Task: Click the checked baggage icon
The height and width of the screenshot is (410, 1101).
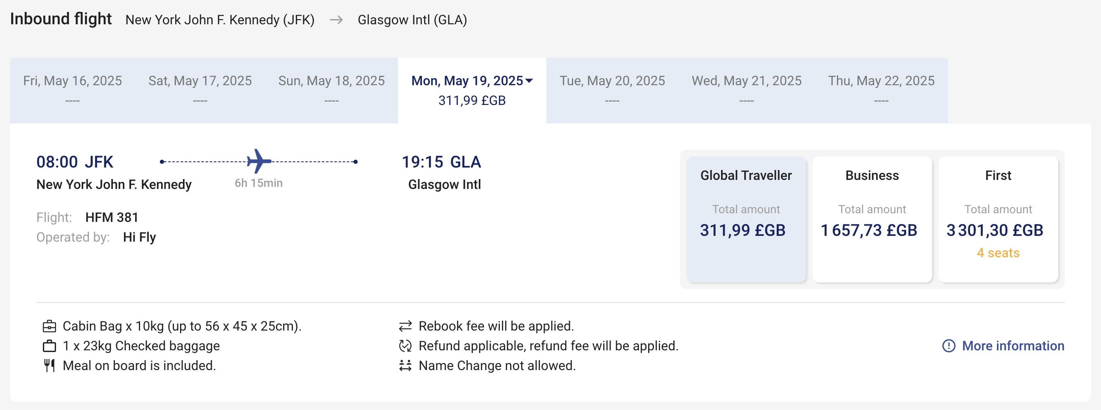Action: tap(49, 346)
